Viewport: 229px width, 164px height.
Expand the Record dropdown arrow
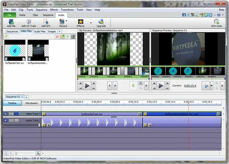[x=66, y=21]
